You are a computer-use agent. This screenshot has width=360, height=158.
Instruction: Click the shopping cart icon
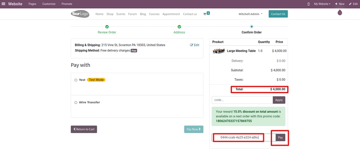click(204, 14)
